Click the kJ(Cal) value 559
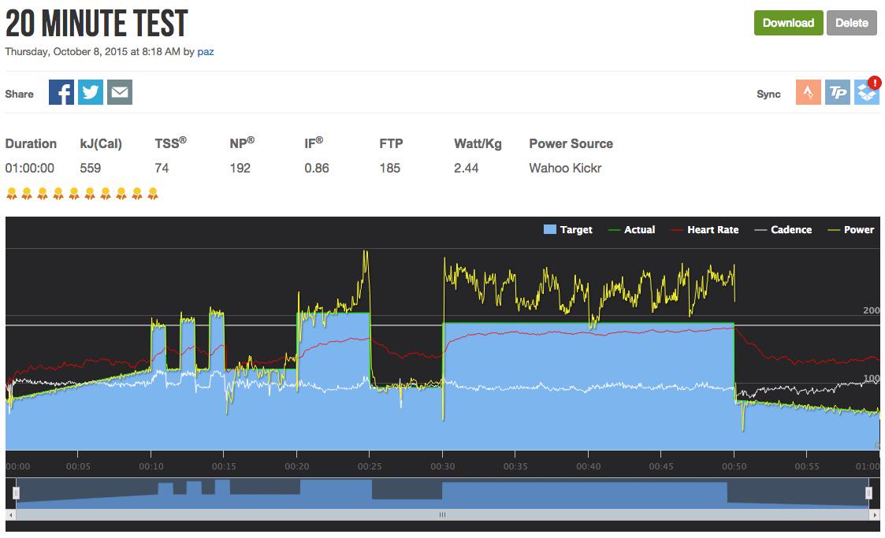 [91, 168]
